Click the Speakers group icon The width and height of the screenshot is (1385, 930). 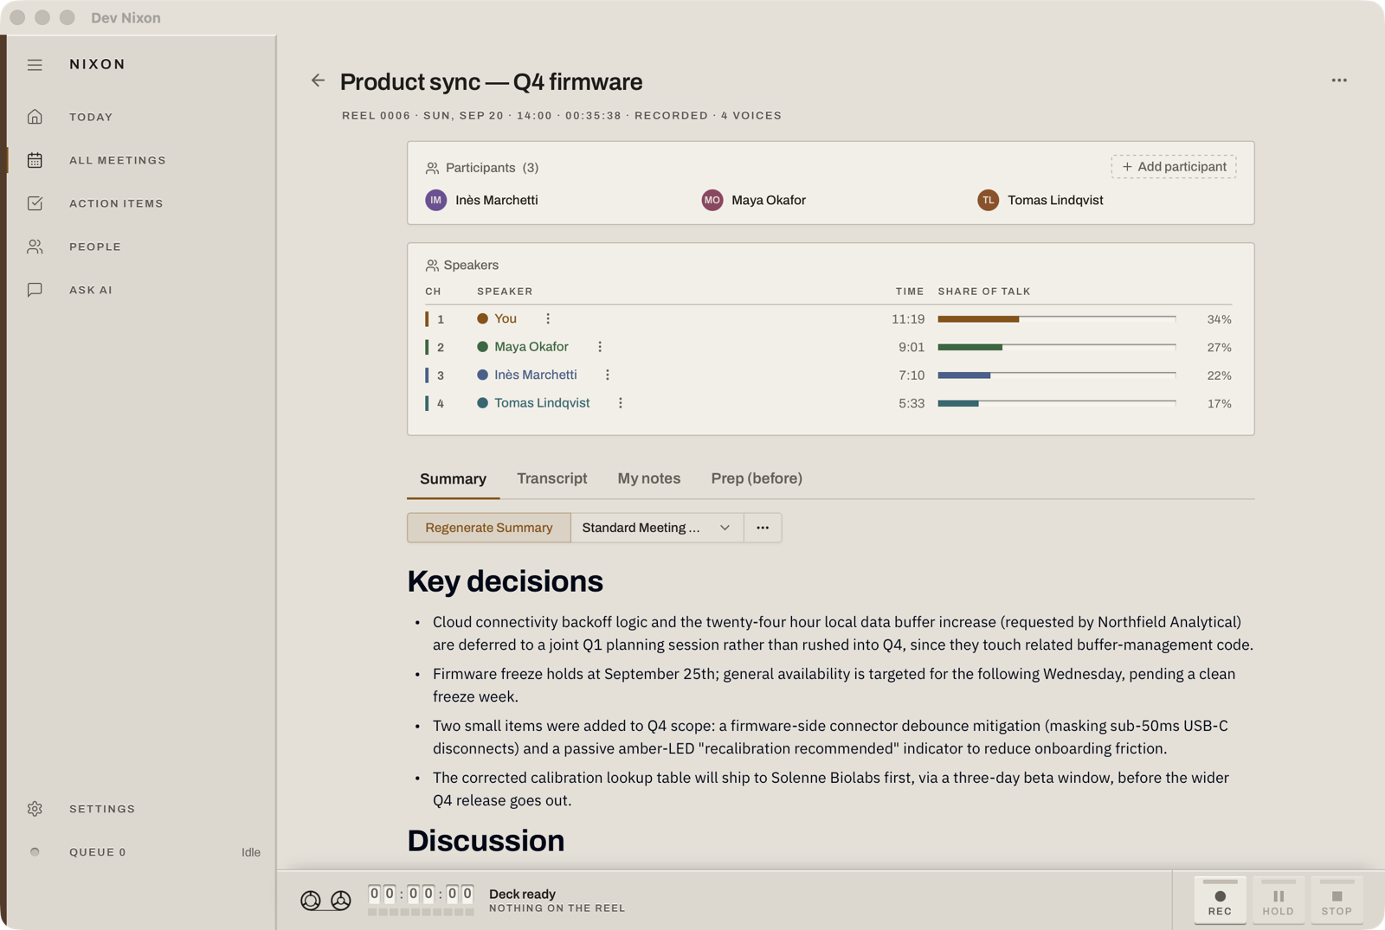pos(432,266)
